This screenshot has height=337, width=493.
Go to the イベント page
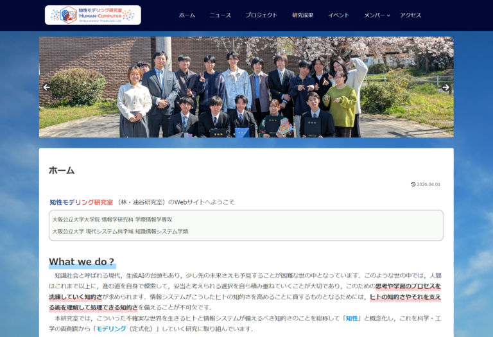tap(339, 15)
